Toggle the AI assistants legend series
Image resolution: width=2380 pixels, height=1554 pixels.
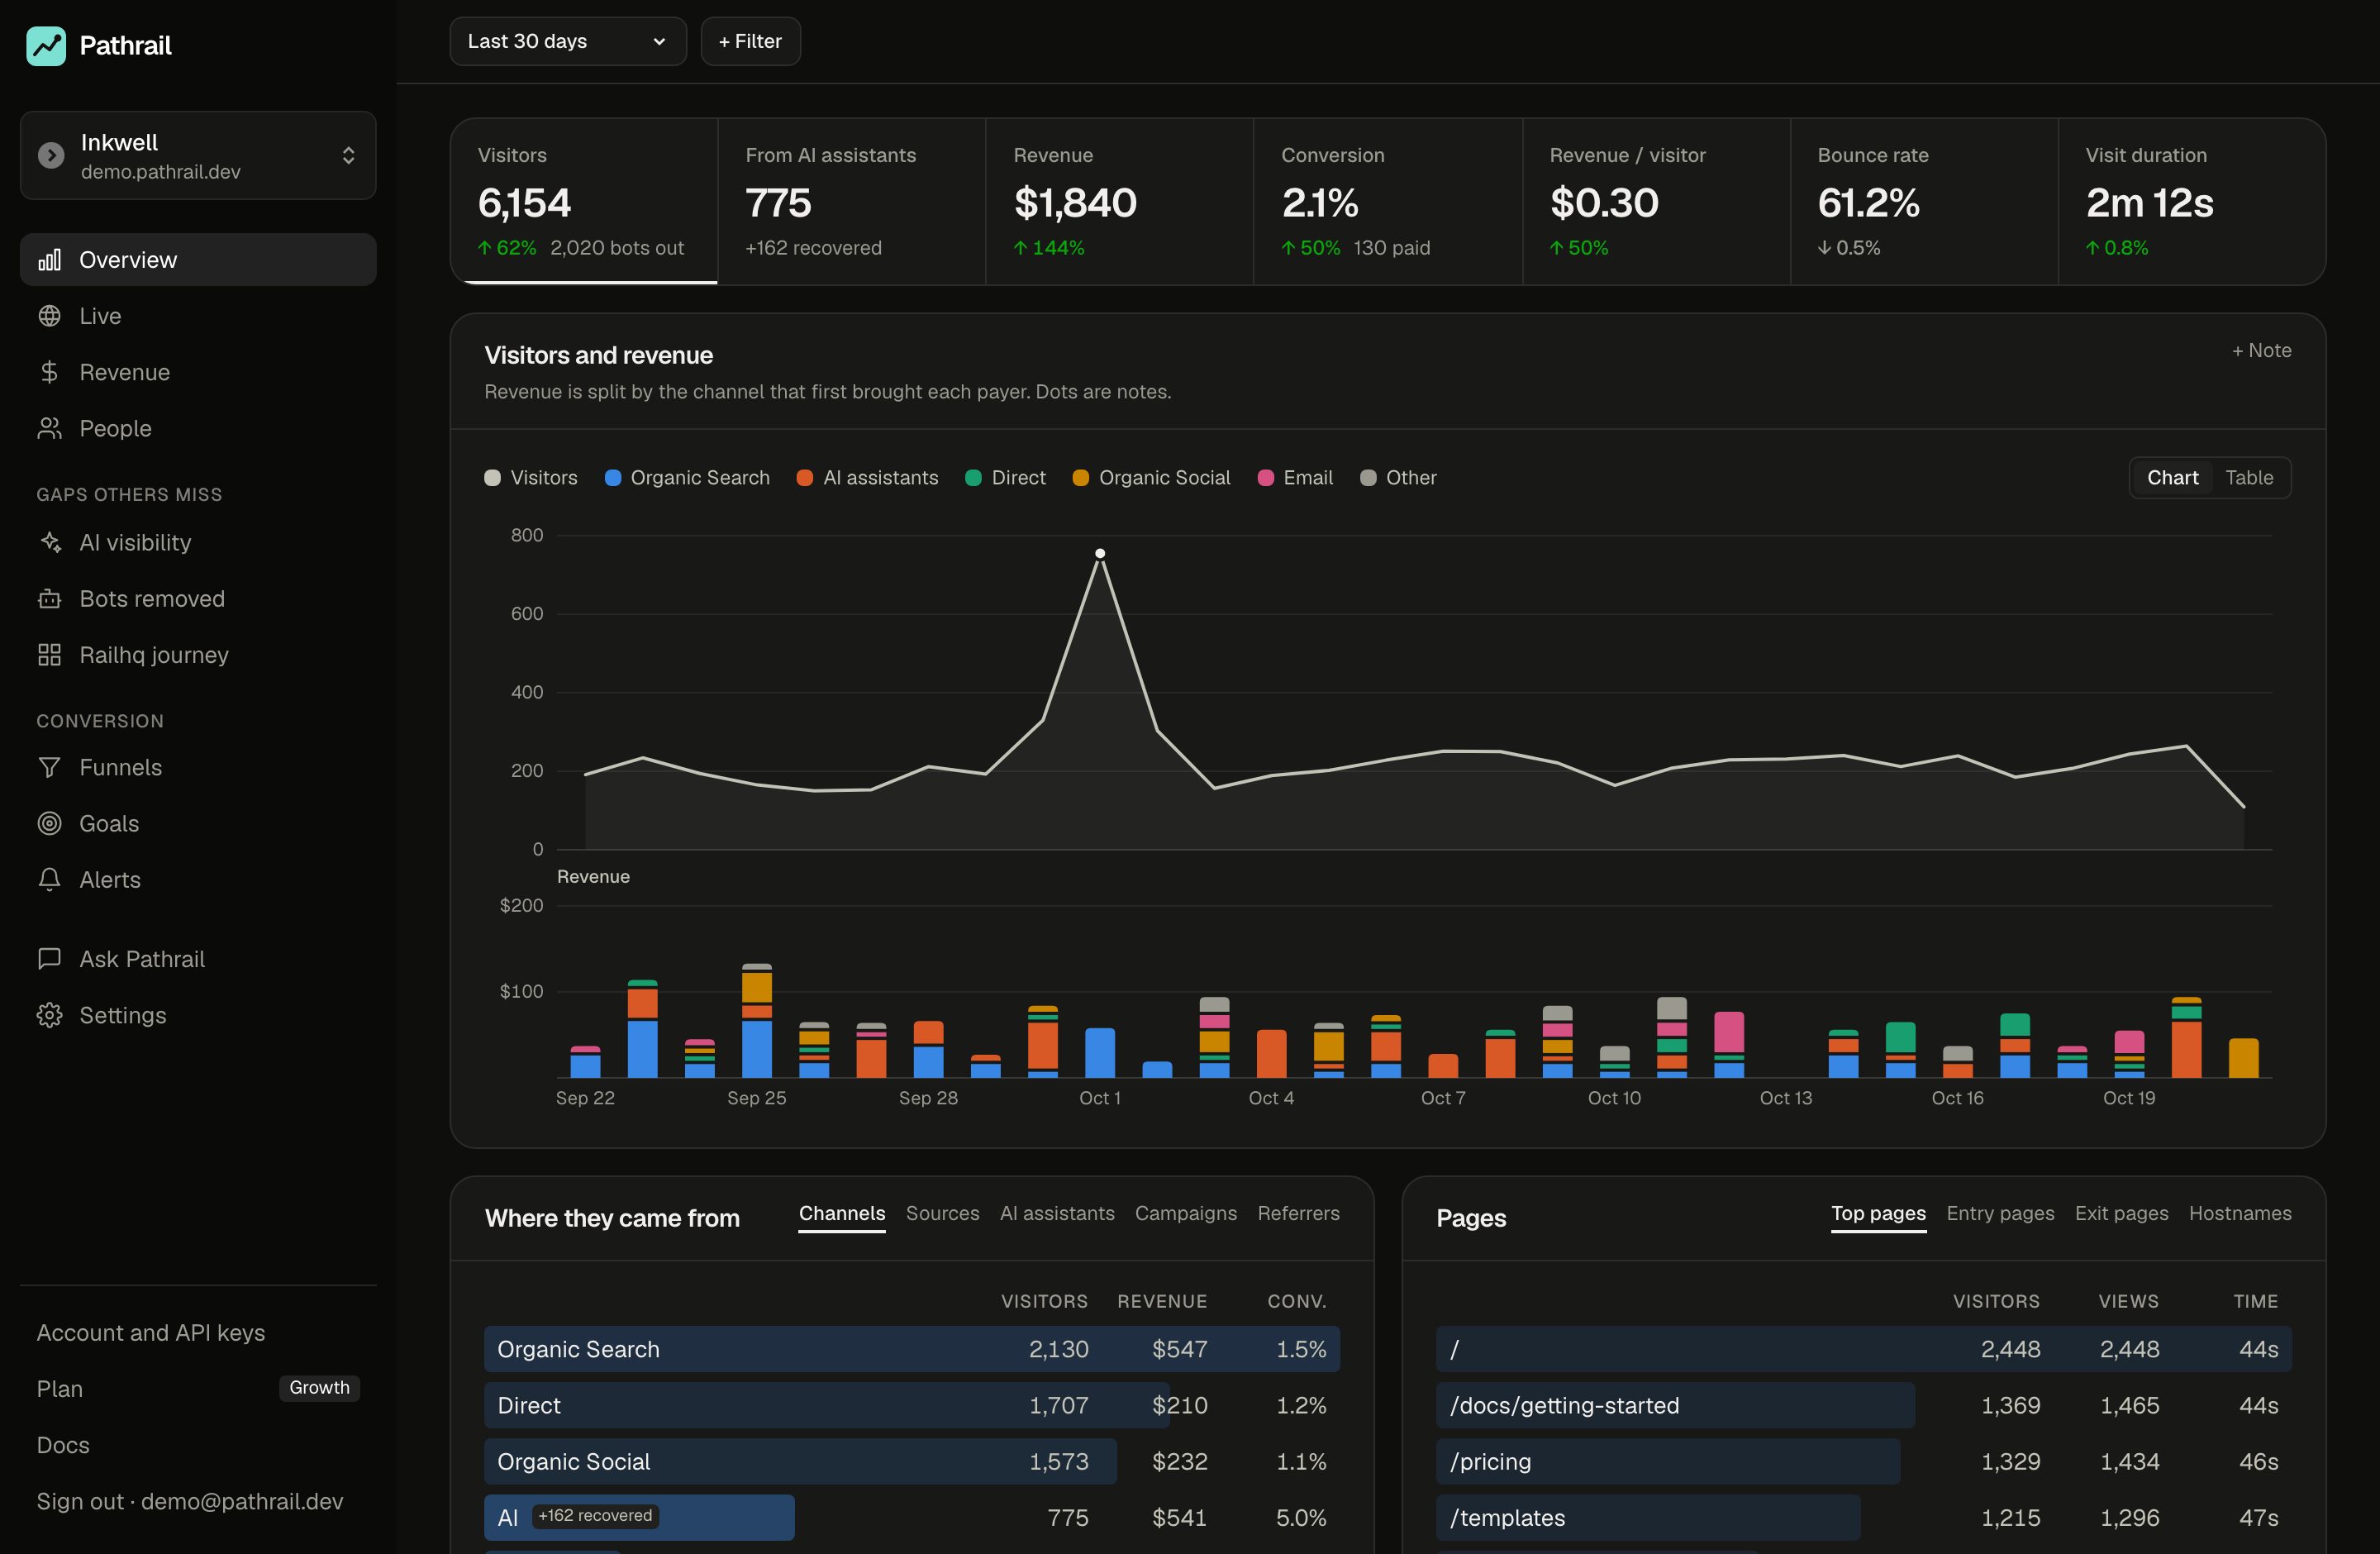pyautogui.click(x=867, y=478)
